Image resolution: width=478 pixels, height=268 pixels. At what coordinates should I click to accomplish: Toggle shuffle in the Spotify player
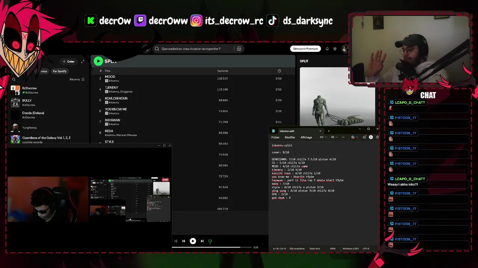pyautogui.click(x=176, y=241)
